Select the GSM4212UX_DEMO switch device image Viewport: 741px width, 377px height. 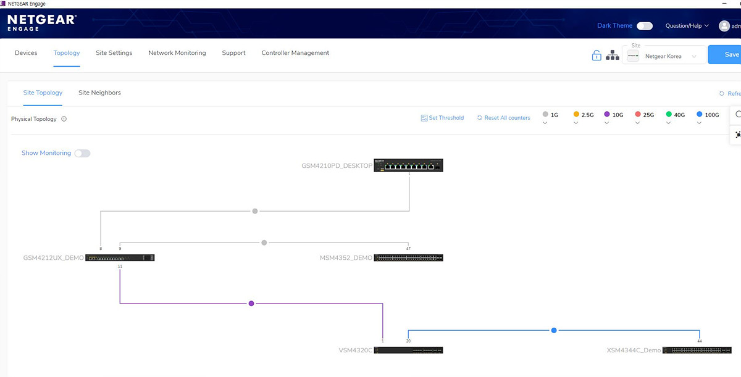120,258
